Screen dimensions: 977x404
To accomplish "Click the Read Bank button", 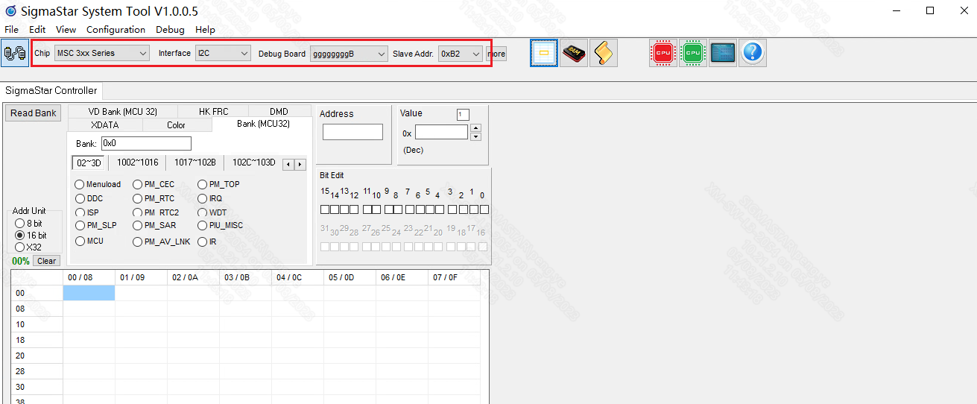I will pos(34,113).
